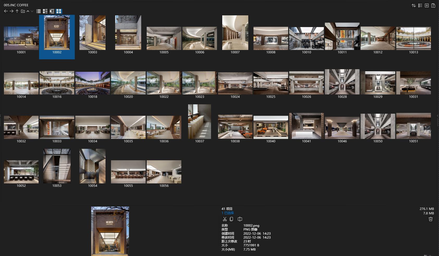Click the 005.INC COFFEE folder title

(x=16, y=5)
